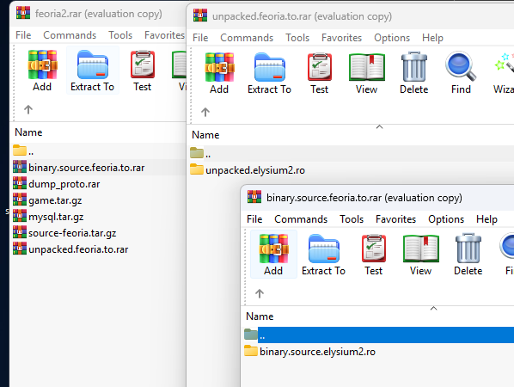Open Options menu in unpacked.feoria.to.rar window
The width and height of the screenshot is (514, 387).
pos(392,38)
